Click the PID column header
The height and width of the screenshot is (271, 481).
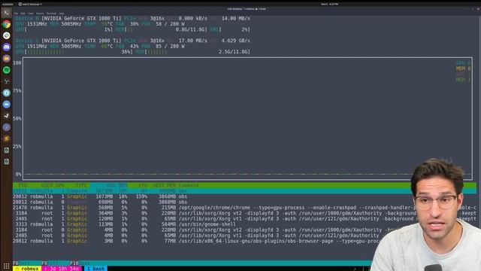23,185
